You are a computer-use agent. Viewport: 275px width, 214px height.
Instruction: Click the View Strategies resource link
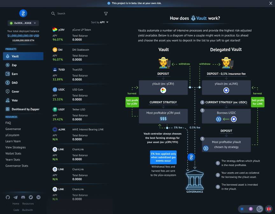click(x=15, y=147)
